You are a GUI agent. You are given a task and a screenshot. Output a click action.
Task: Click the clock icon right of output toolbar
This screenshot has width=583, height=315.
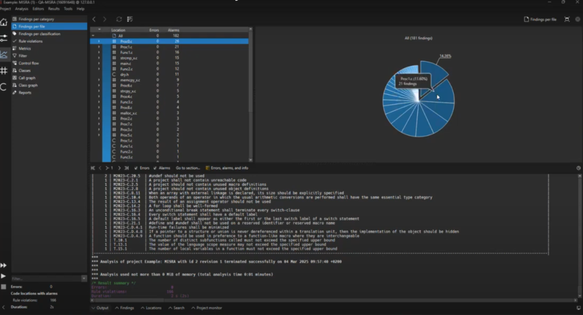(x=578, y=168)
